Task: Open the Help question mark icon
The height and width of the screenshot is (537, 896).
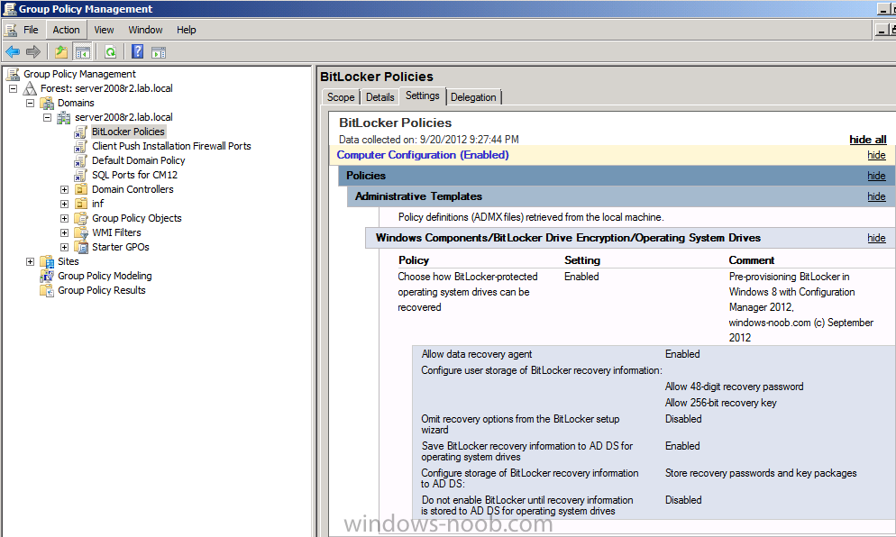Action: coord(138,51)
